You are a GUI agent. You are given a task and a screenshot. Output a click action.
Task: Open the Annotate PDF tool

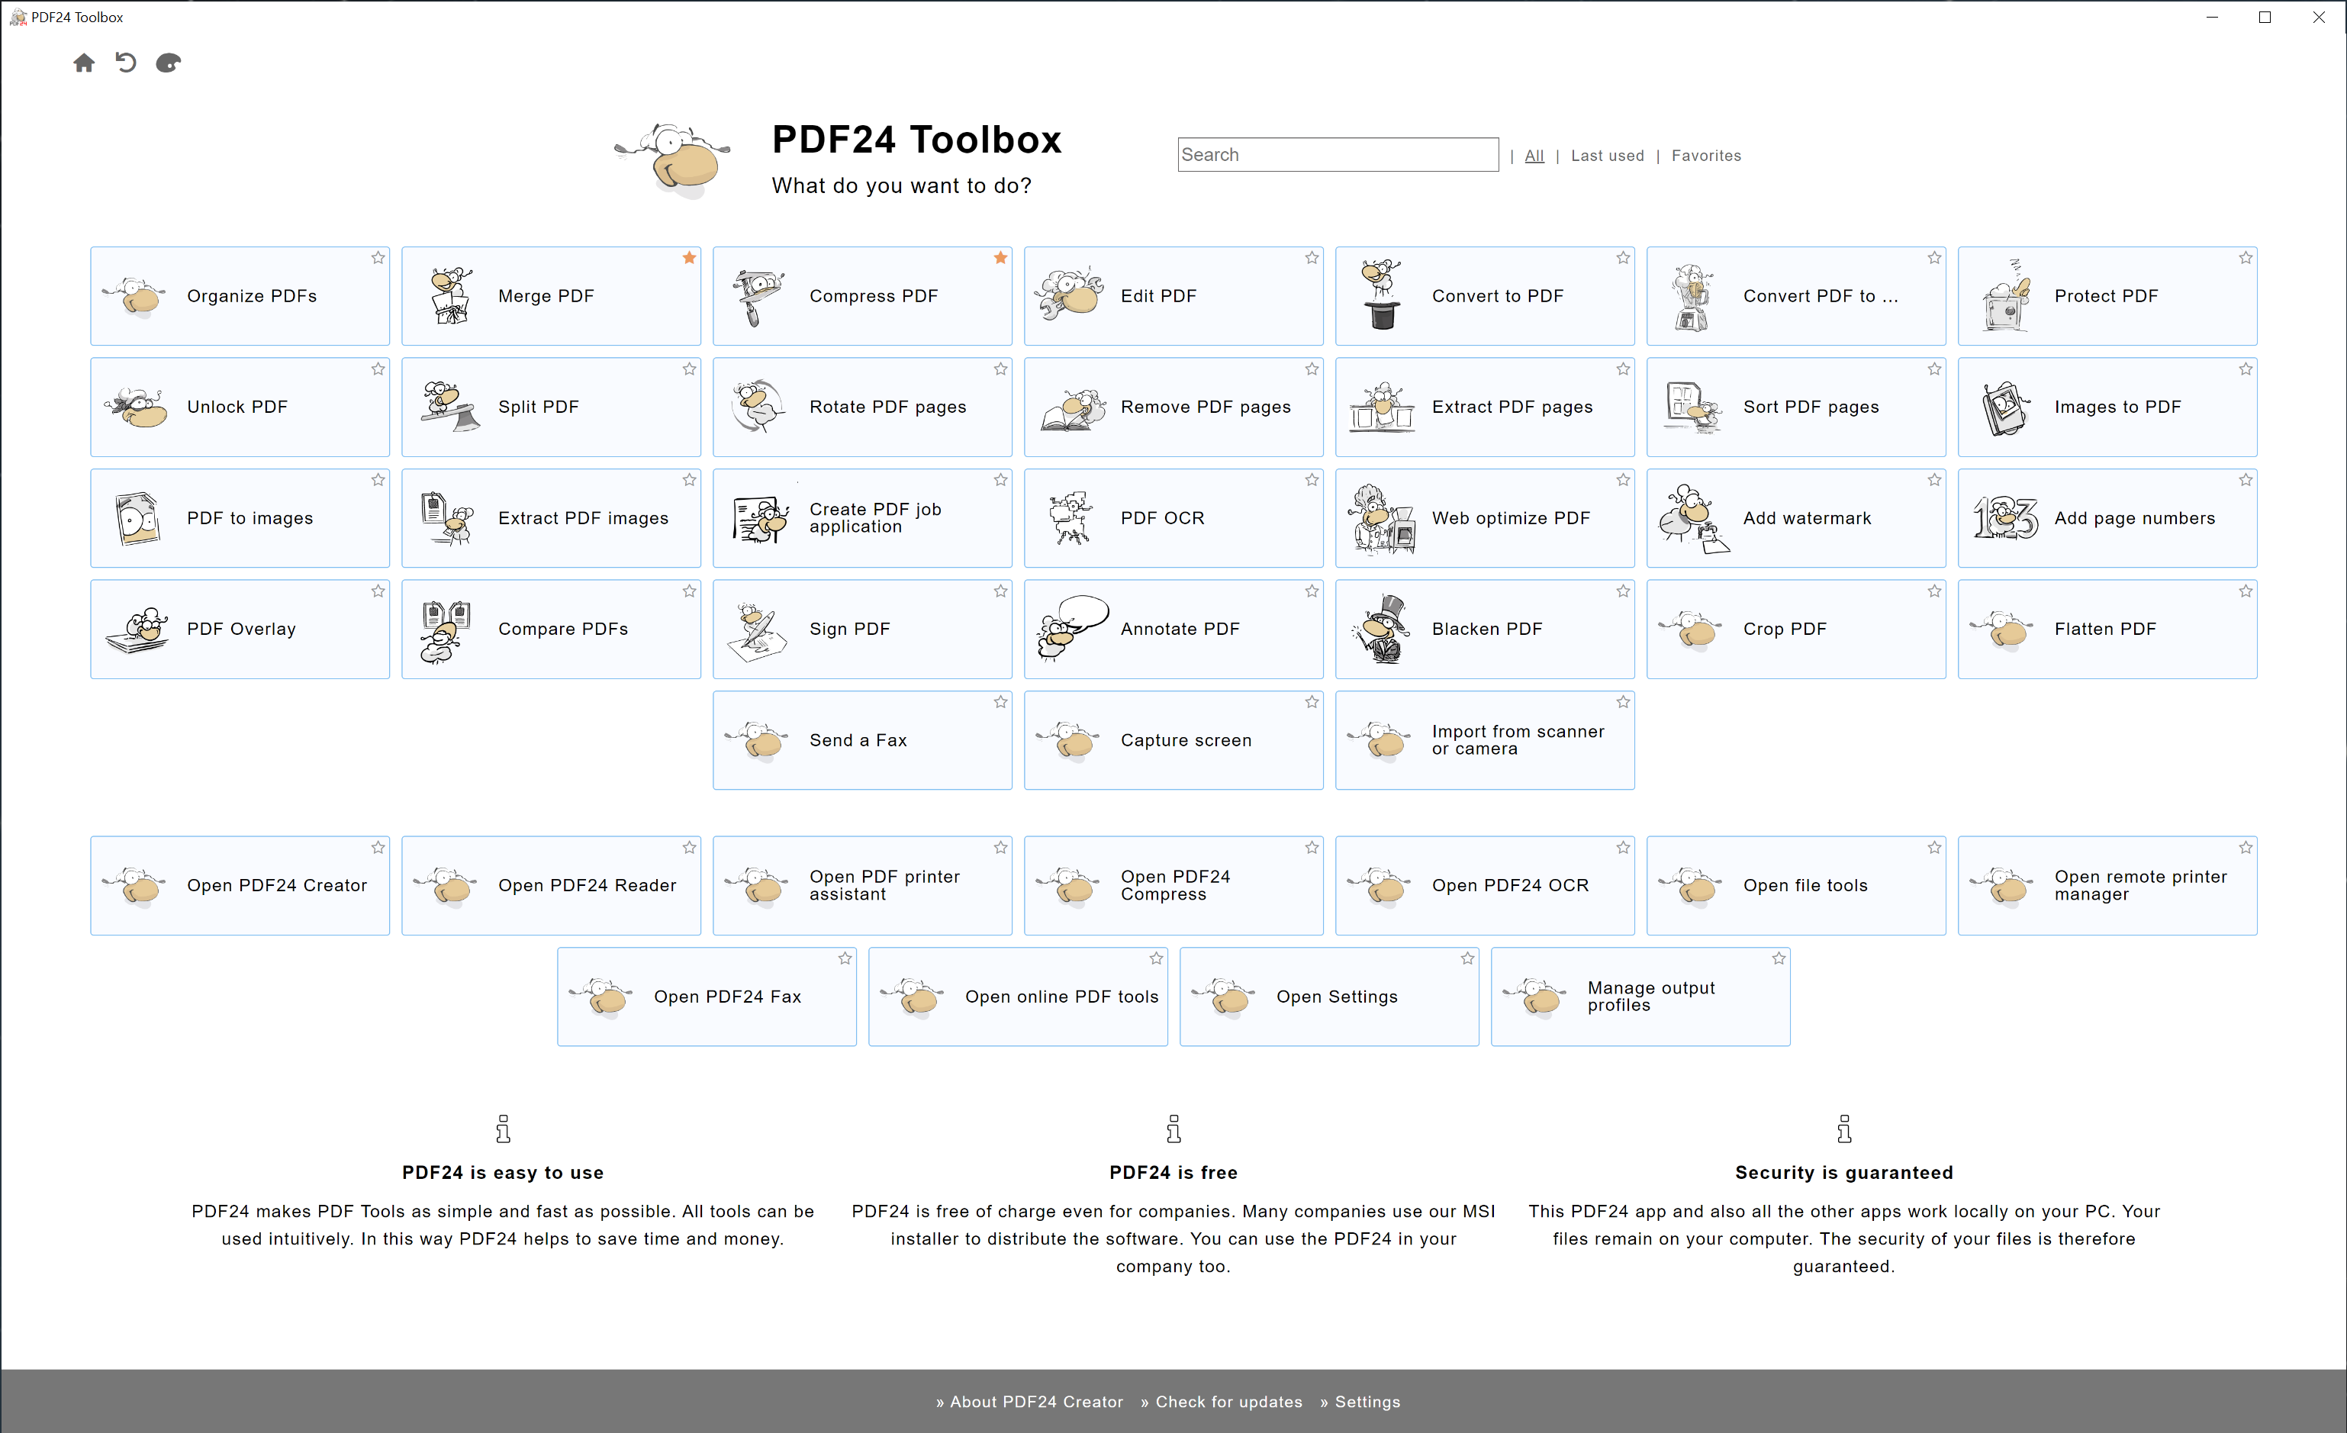(1172, 629)
